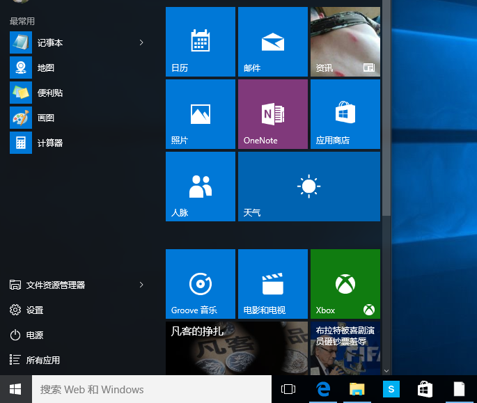This screenshot has height=403, width=477.
Task: Launch the Groove 音乐 tile
Action: pyautogui.click(x=201, y=284)
